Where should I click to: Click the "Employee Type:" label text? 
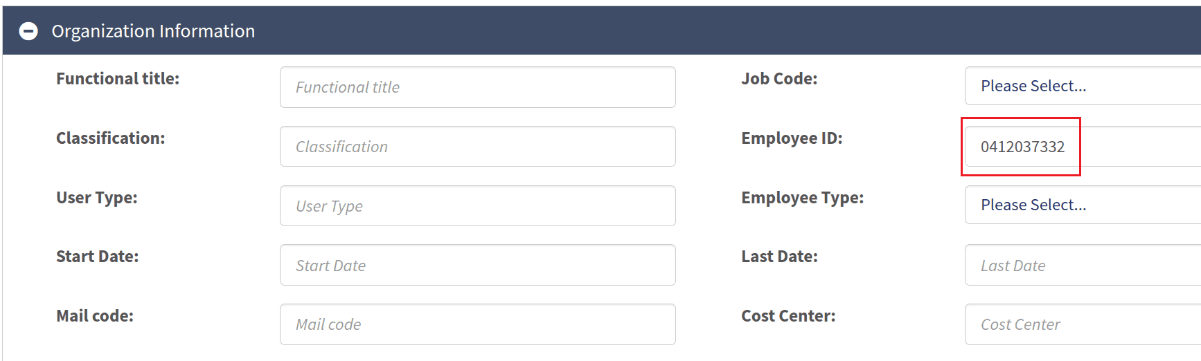point(802,198)
